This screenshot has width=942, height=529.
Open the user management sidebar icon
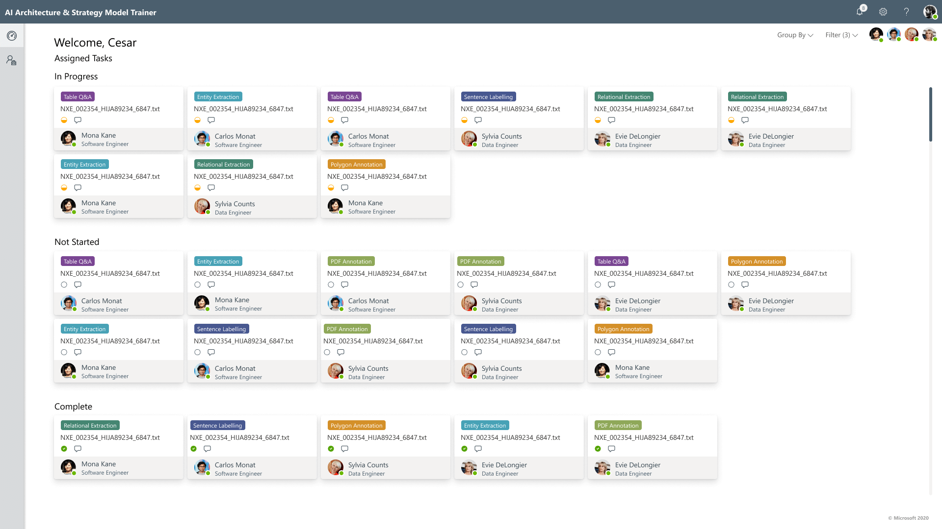[x=12, y=60]
